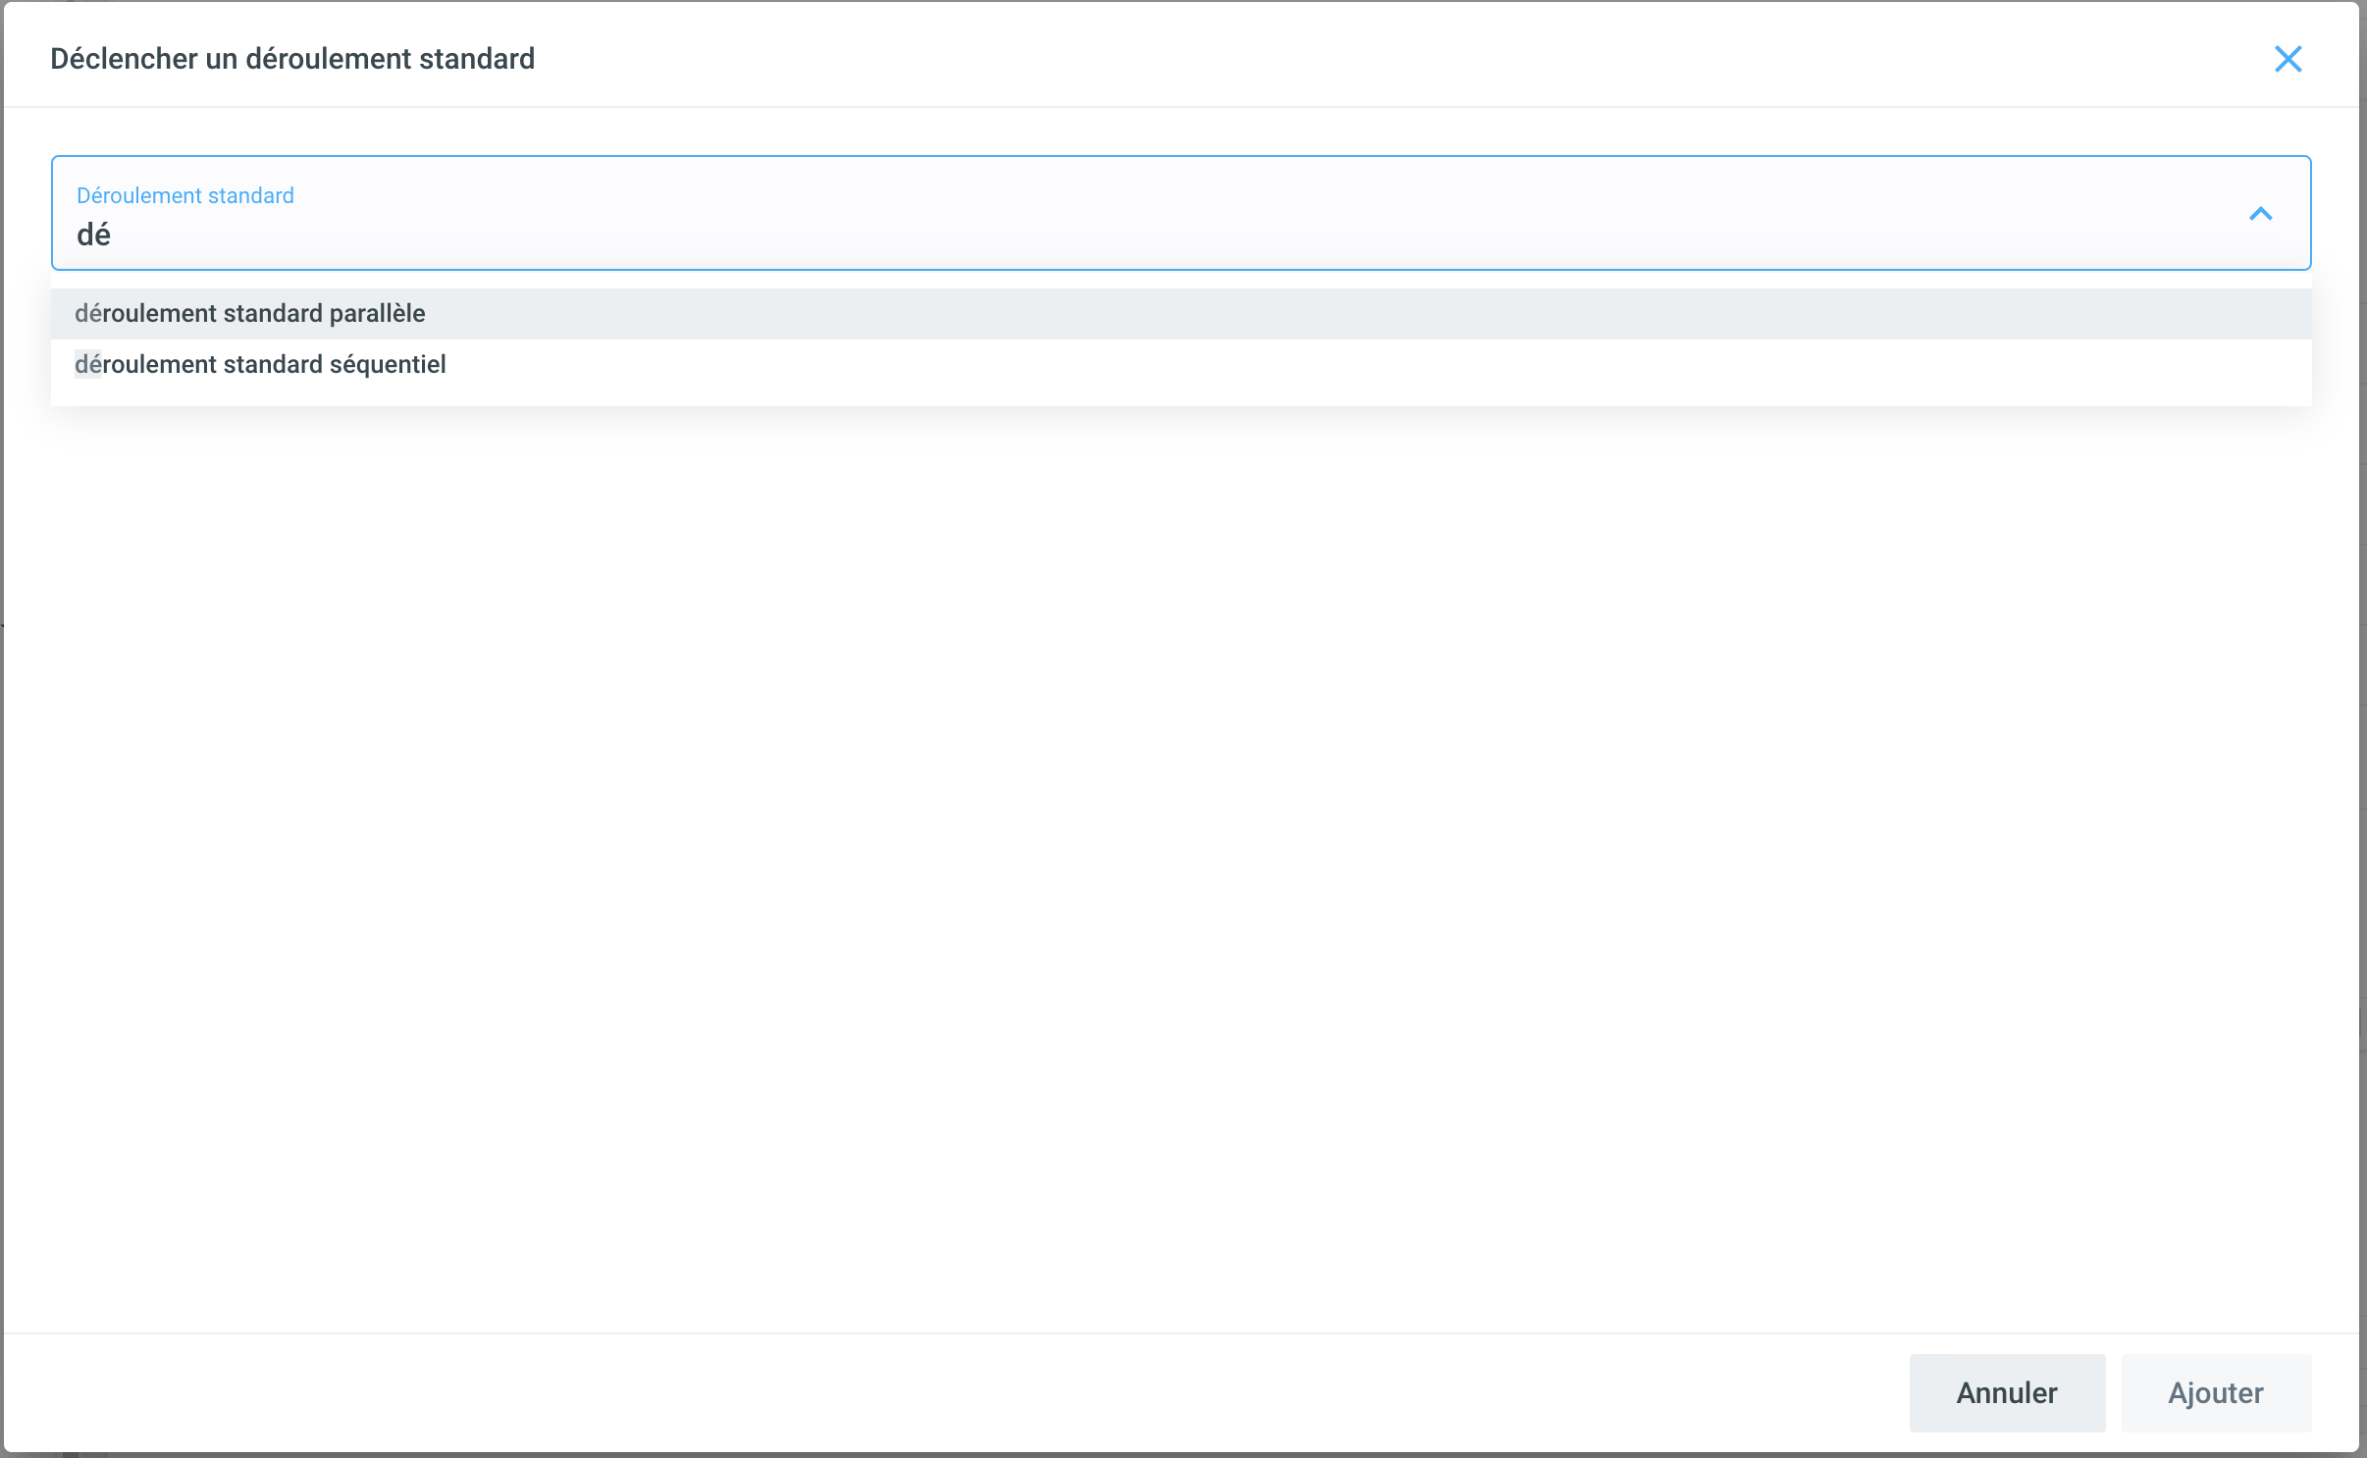Click highlighted 'dé' prefix of séquentiel option
2367x1458 pixels.
point(88,365)
